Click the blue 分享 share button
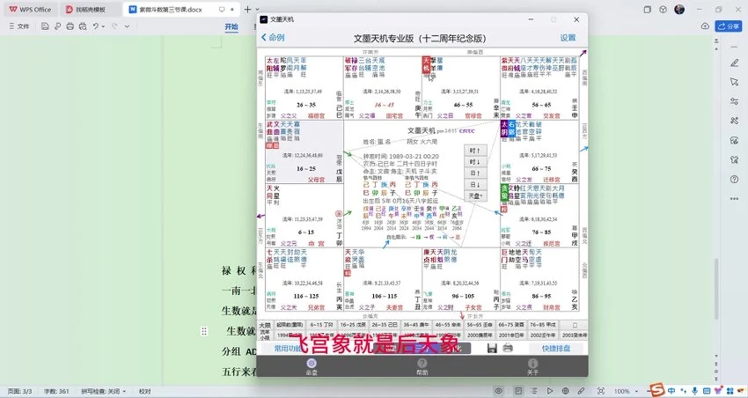Viewport: 748px width, 398px height. click(728, 26)
